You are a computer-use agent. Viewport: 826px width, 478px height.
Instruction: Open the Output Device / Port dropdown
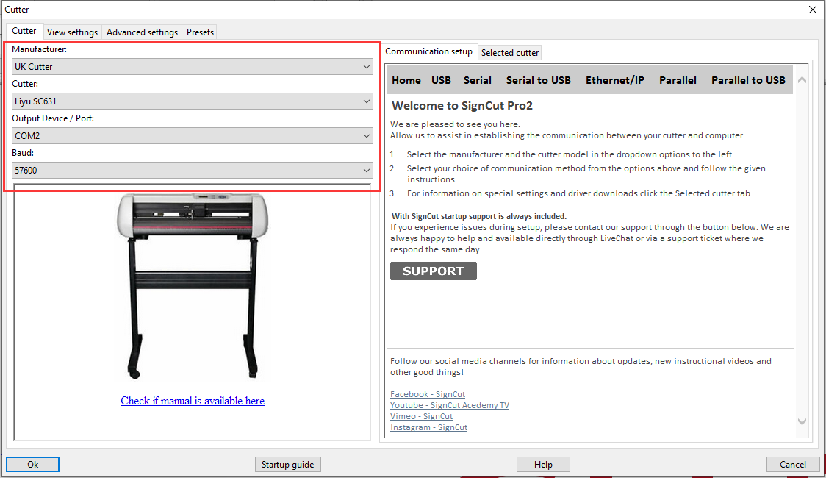(193, 136)
